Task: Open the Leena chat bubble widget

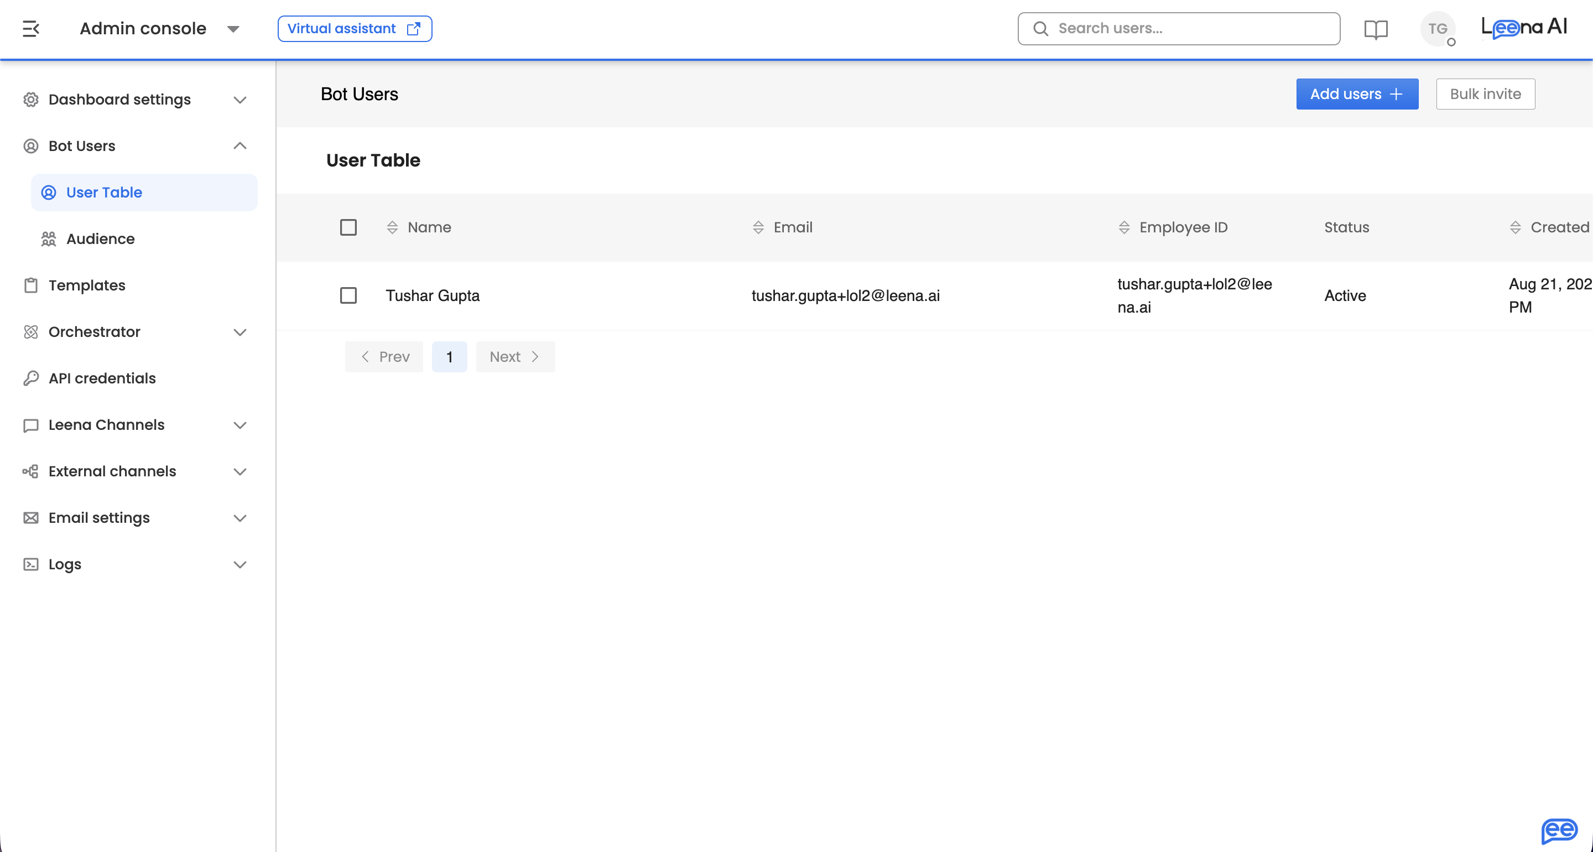Action: [x=1559, y=830]
